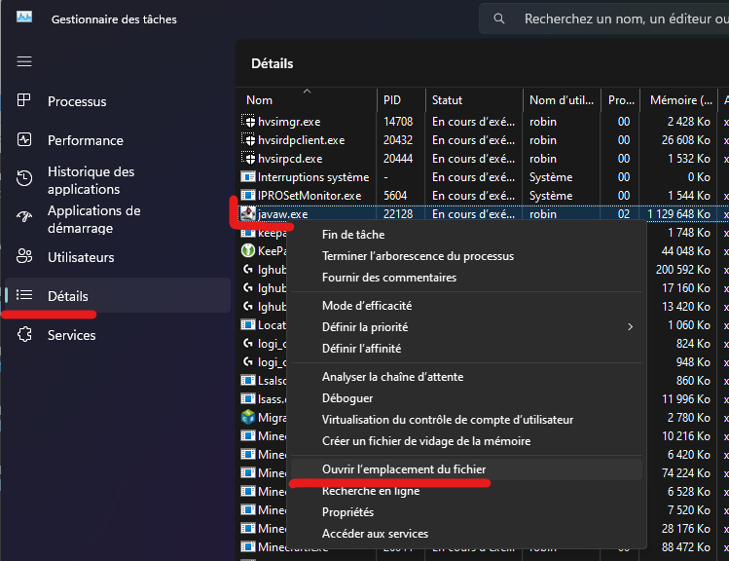The image size is (729, 561).
Task: Sort by the Statut column header
Action: 474,100
